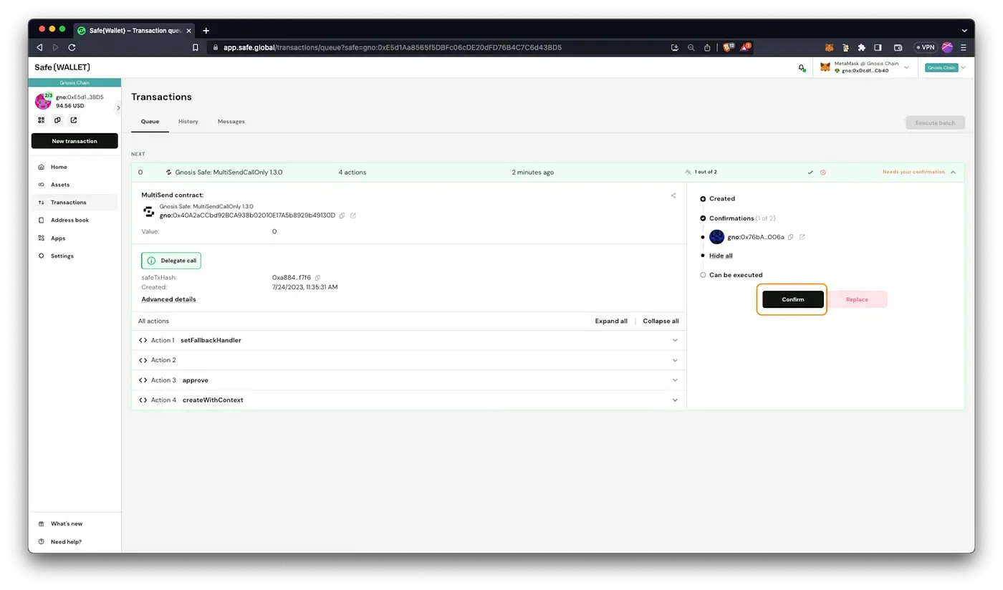Screen dimensions: 1003x590
Task: Click Expand all actions
Action: [611, 321]
